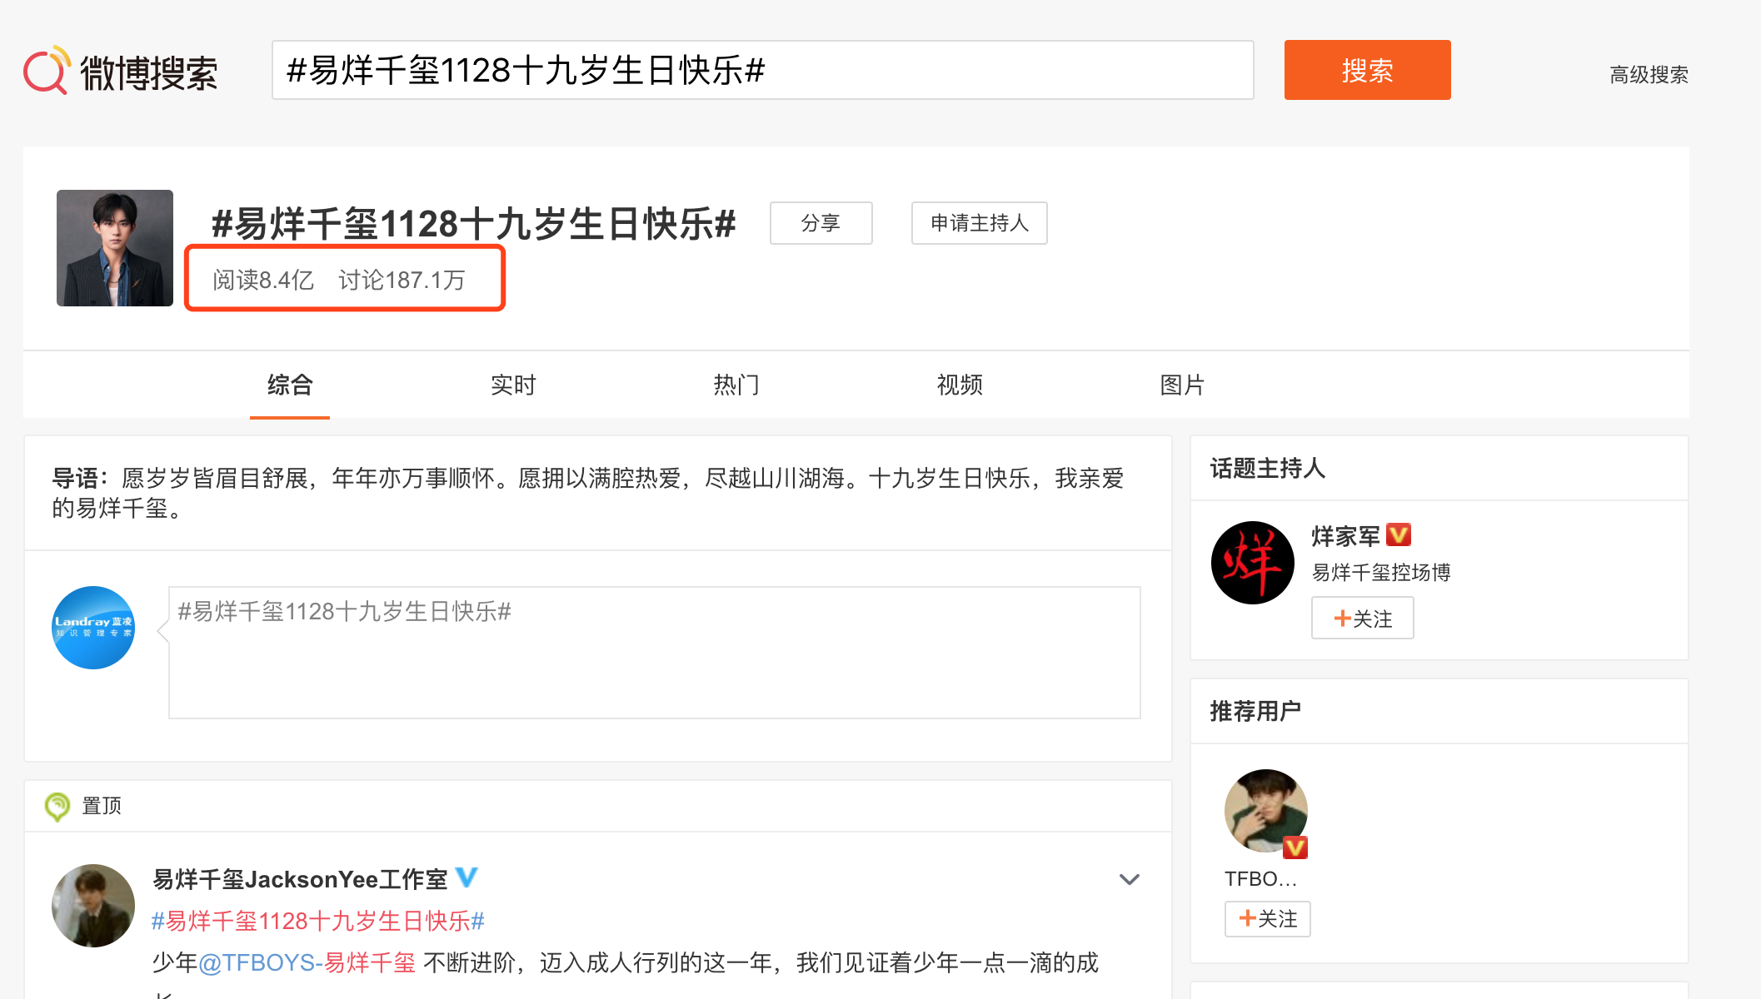Click the 阅读8.4亿 read count text
This screenshot has width=1761, height=999.
(x=263, y=280)
